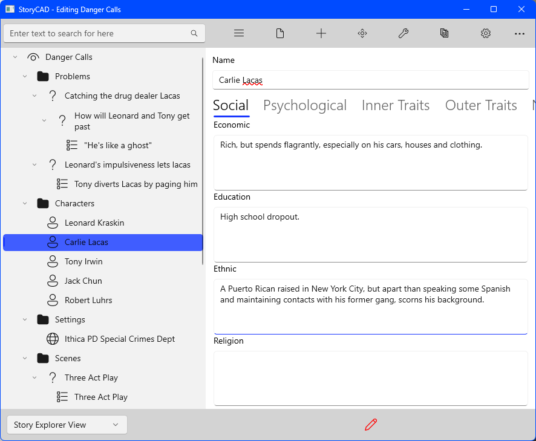Switch to the Inner Traits tab
The width and height of the screenshot is (536, 441).
pyautogui.click(x=396, y=105)
